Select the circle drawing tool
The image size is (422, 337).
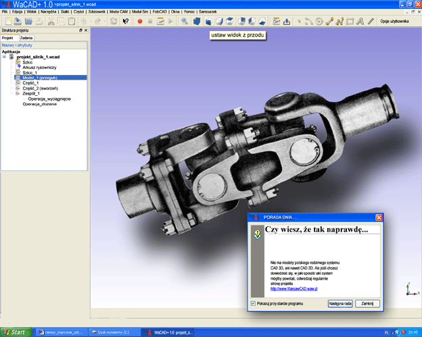pos(319,21)
